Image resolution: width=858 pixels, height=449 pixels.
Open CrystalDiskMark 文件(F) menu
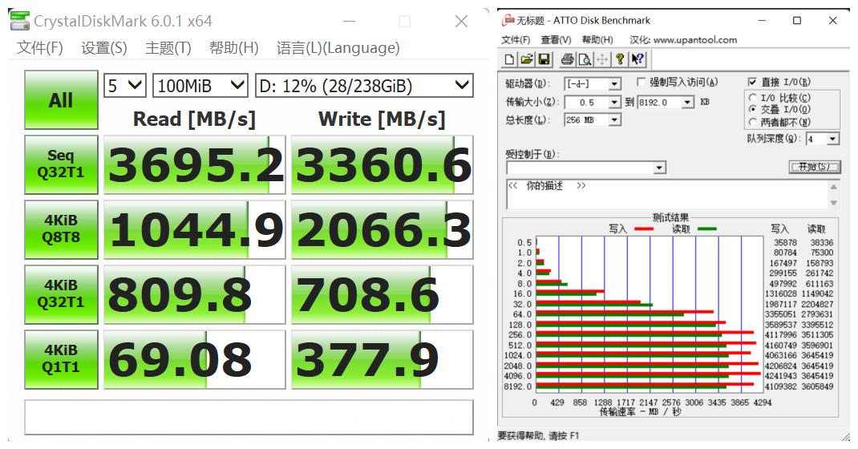(40, 48)
